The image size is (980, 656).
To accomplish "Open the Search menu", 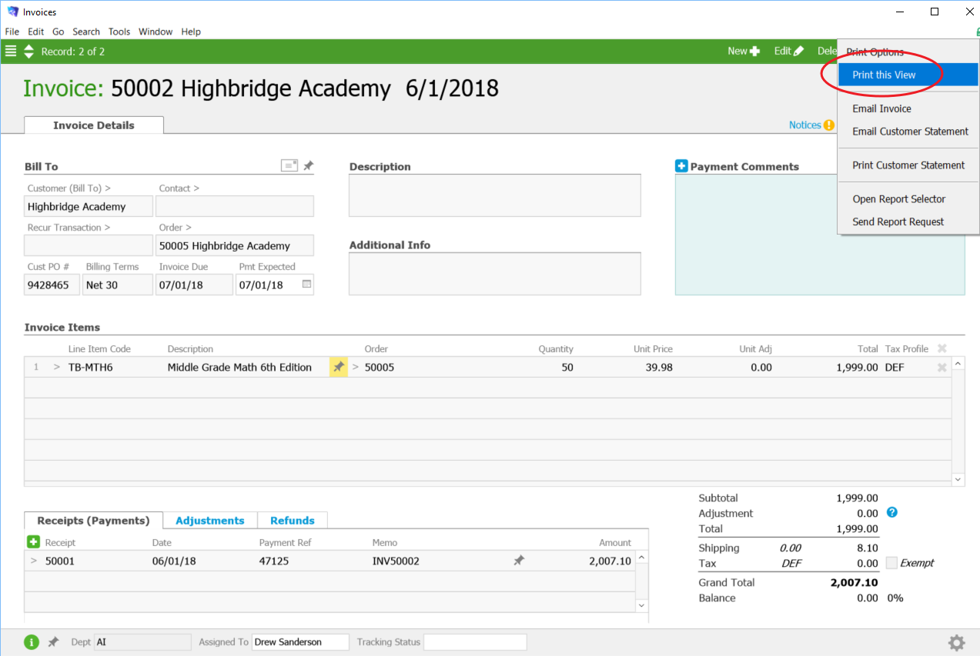I will tap(86, 32).
